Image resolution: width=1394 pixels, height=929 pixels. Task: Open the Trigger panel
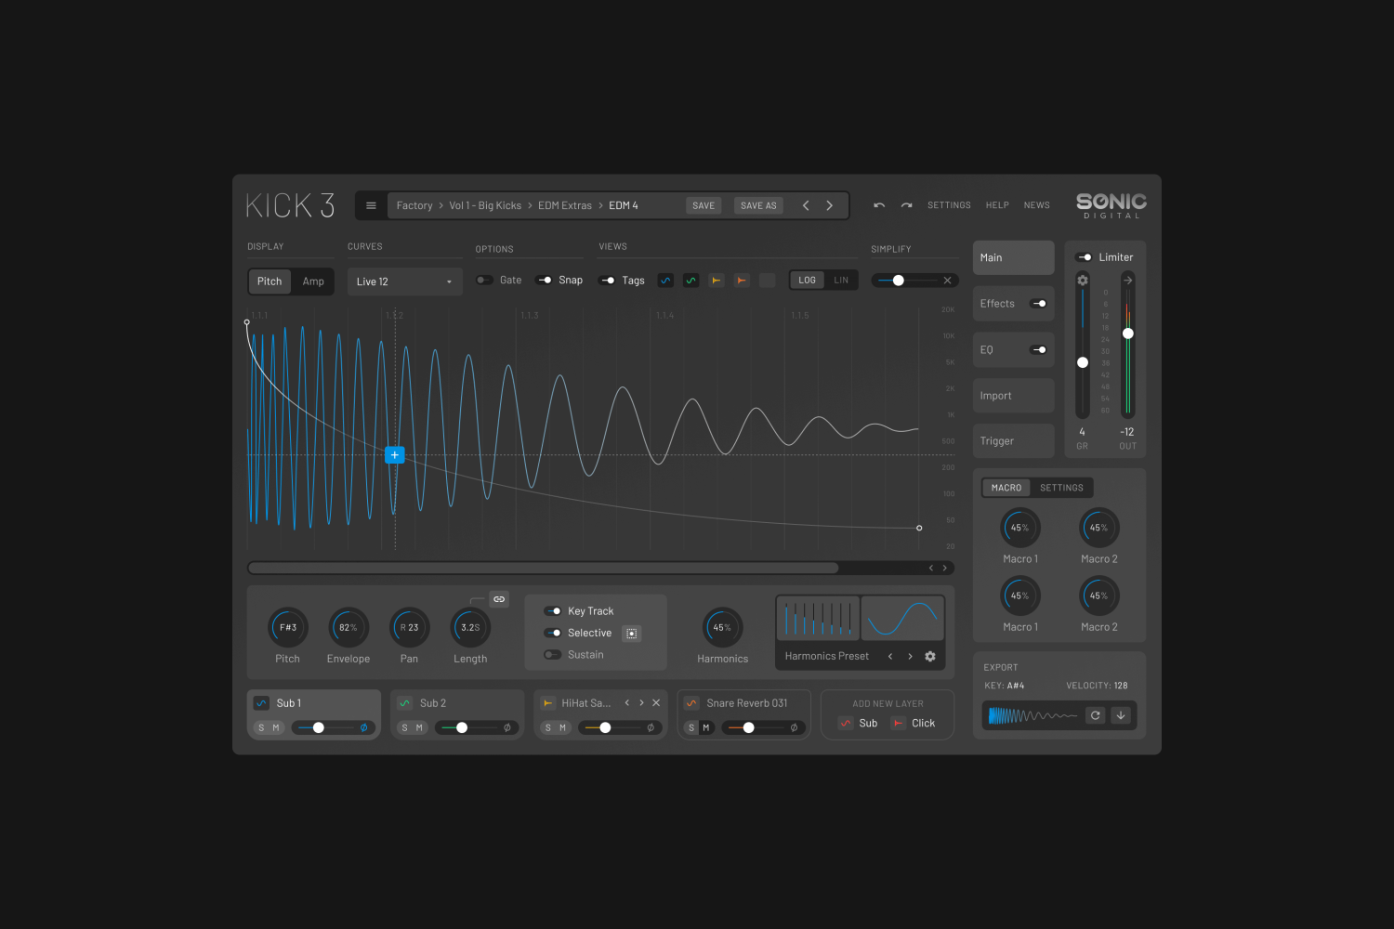pos(1013,441)
